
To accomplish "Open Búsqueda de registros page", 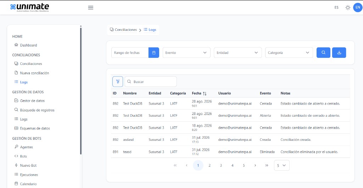I will [37, 110].
